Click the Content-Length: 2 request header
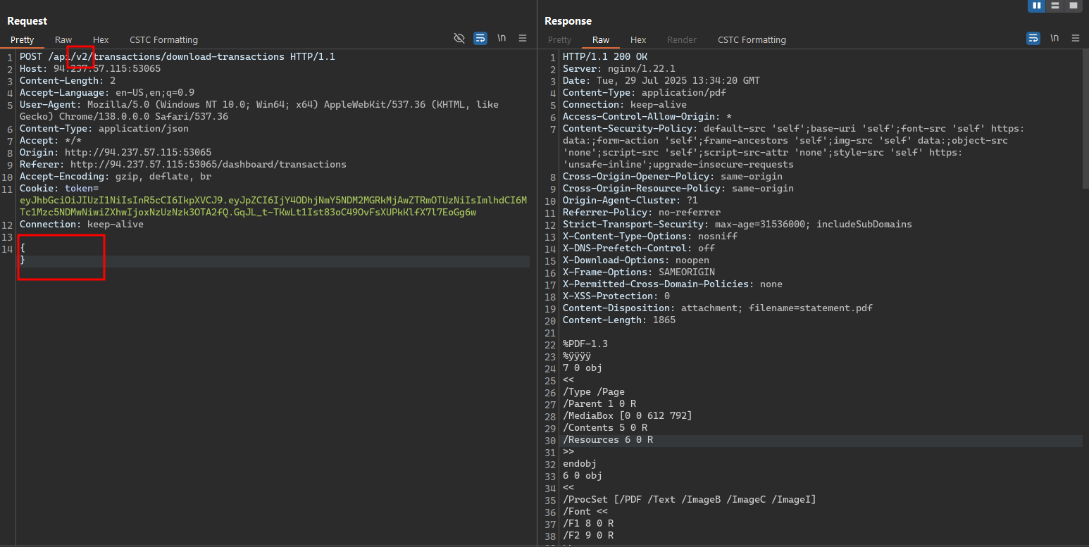This screenshot has height=547, width=1089. tap(68, 80)
